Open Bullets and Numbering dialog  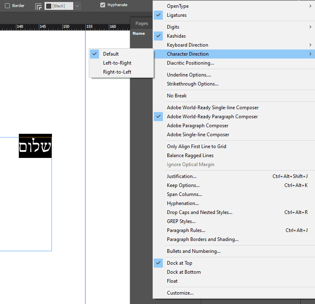(x=234, y=251)
